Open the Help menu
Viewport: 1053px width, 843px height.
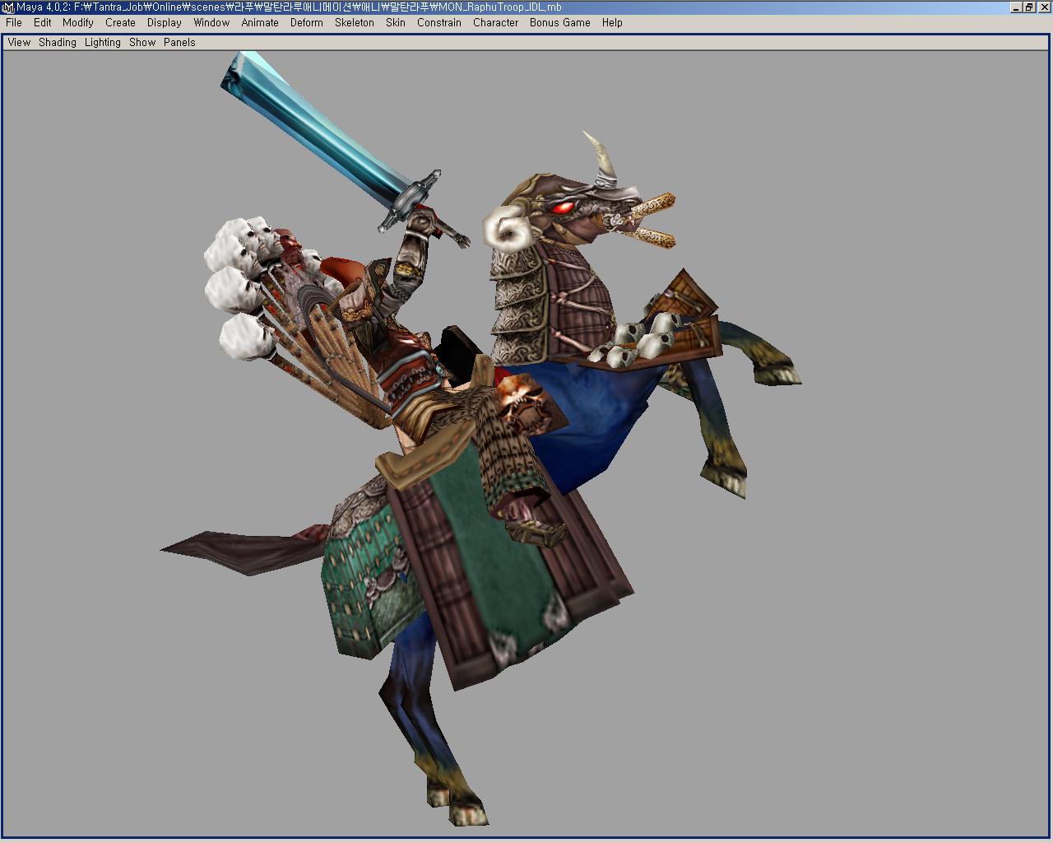point(612,23)
